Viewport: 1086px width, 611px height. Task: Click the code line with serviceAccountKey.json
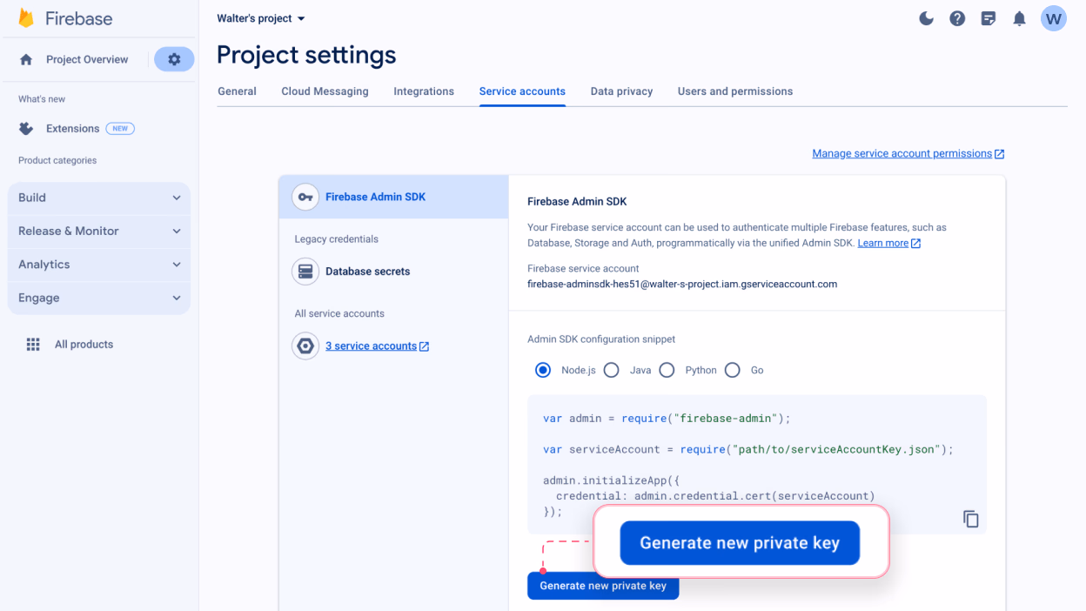tap(748, 449)
